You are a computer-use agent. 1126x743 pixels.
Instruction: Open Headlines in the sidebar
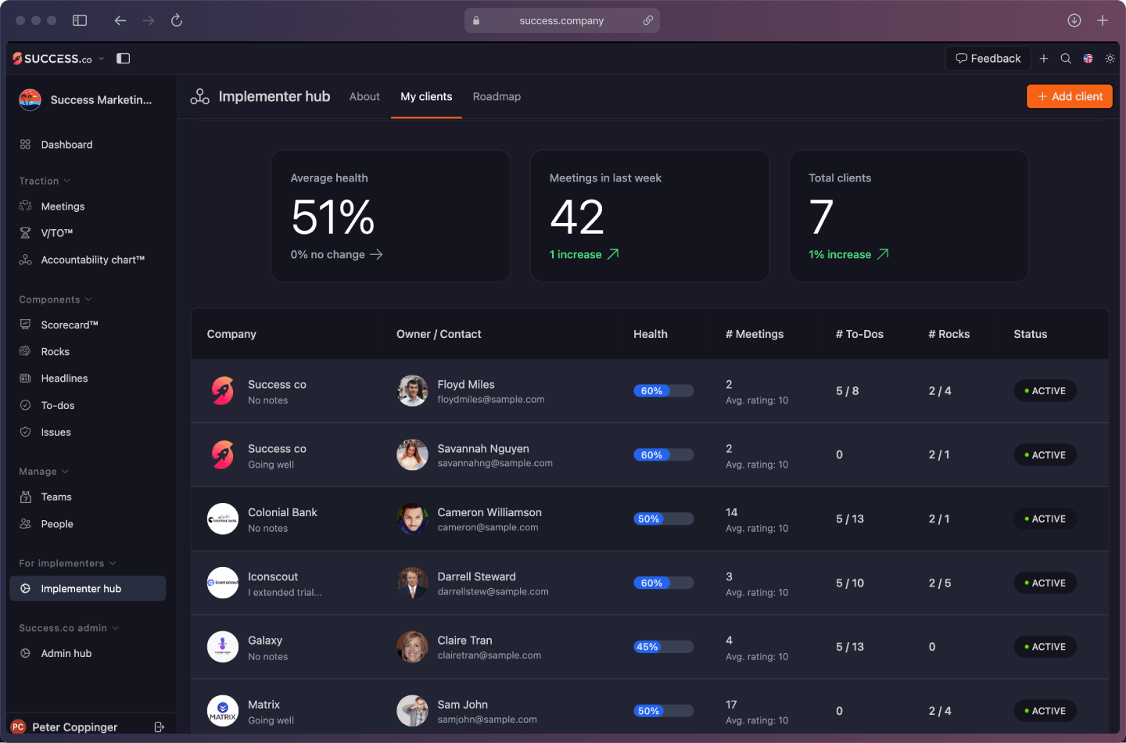(64, 379)
